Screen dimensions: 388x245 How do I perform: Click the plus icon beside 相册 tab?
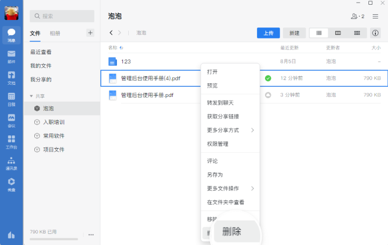(90, 33)
